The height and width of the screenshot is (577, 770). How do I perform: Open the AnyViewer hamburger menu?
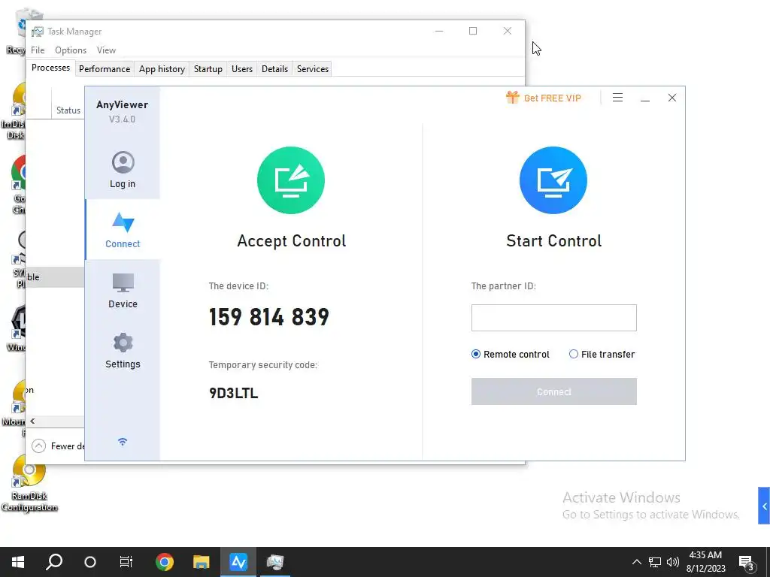point(617,98)
